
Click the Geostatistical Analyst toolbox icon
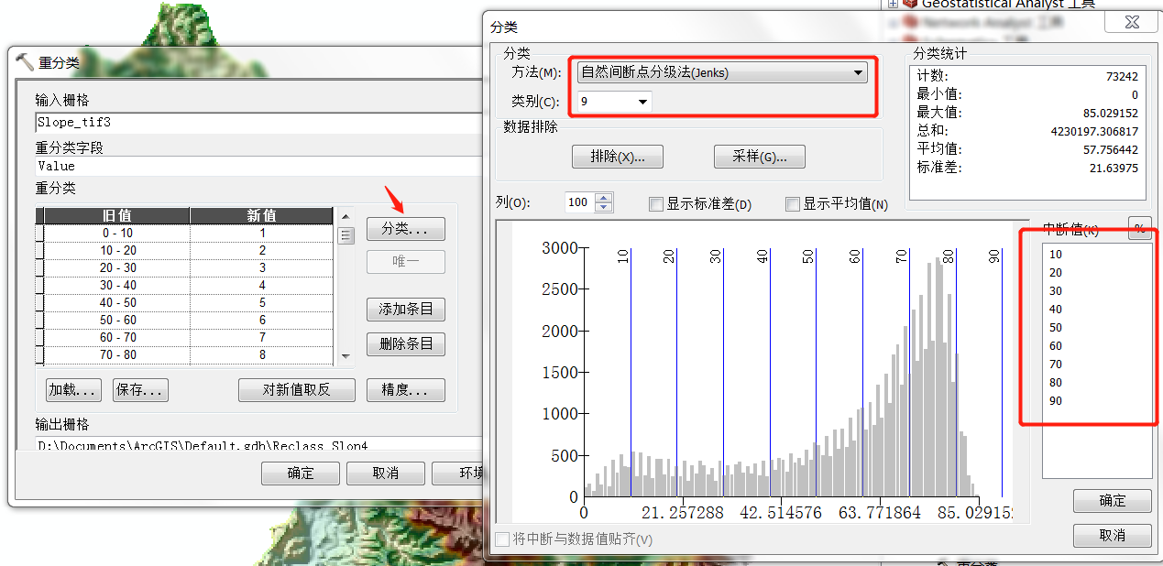[909, 4]
